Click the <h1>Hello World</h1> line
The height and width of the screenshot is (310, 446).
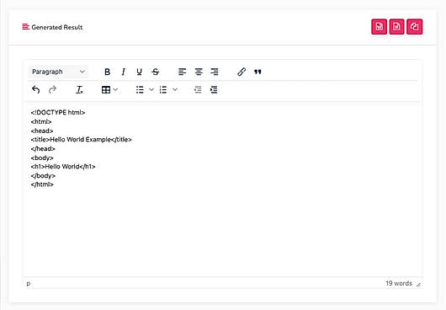coord(63,167)
